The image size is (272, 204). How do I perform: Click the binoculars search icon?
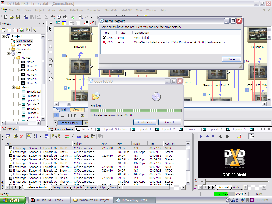pos(65,17)
